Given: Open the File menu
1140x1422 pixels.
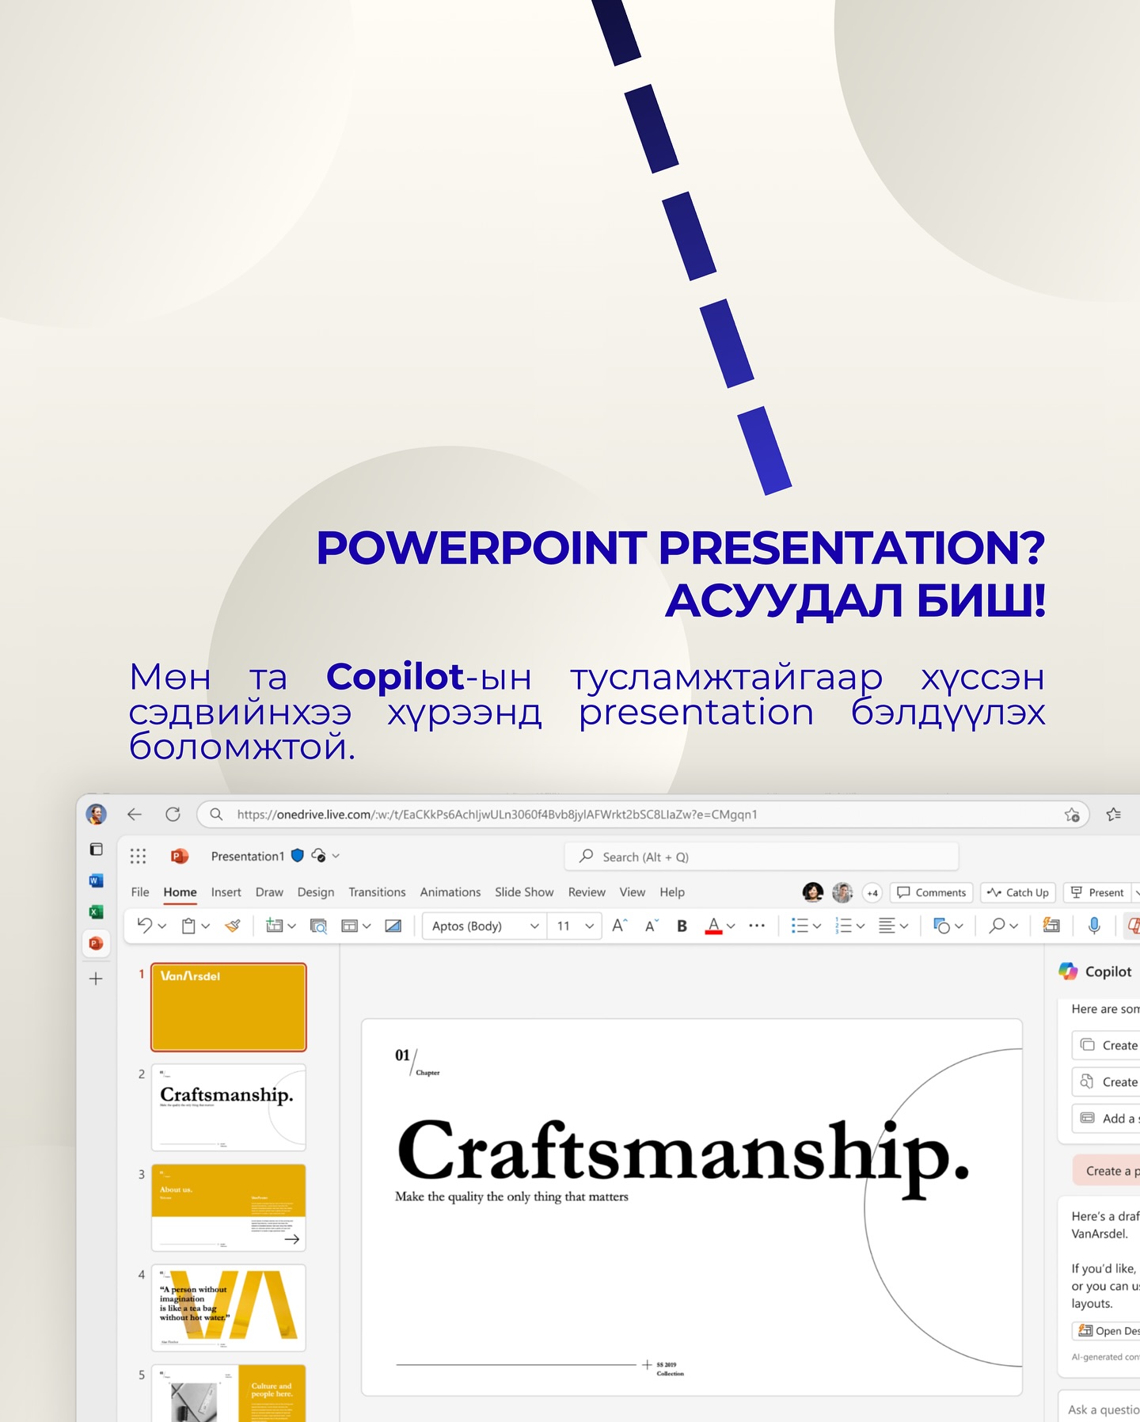Looking at the screenshot, I should point(140,892).
